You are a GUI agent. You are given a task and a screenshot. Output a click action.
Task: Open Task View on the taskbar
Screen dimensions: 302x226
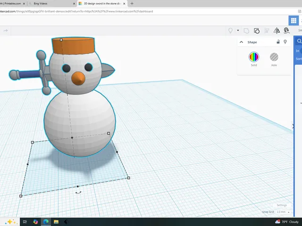pyautogui.click(x=25, y=222)
